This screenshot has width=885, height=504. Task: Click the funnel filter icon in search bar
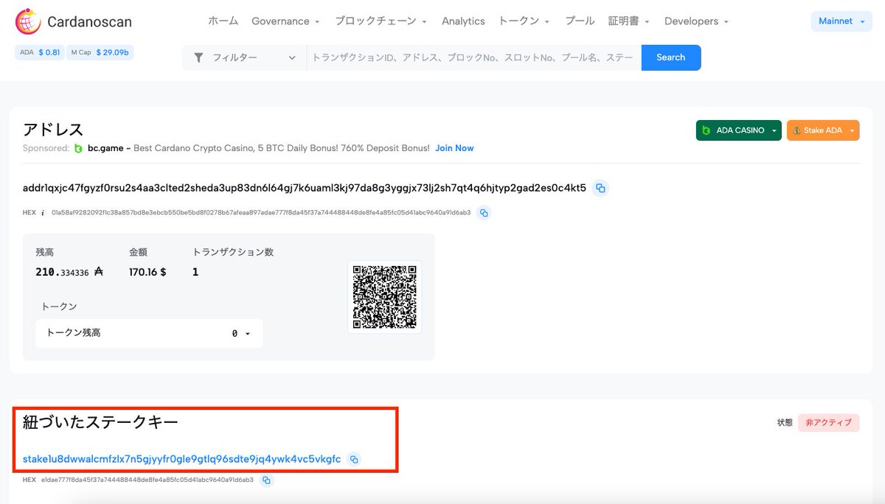(x=198, y=57)
